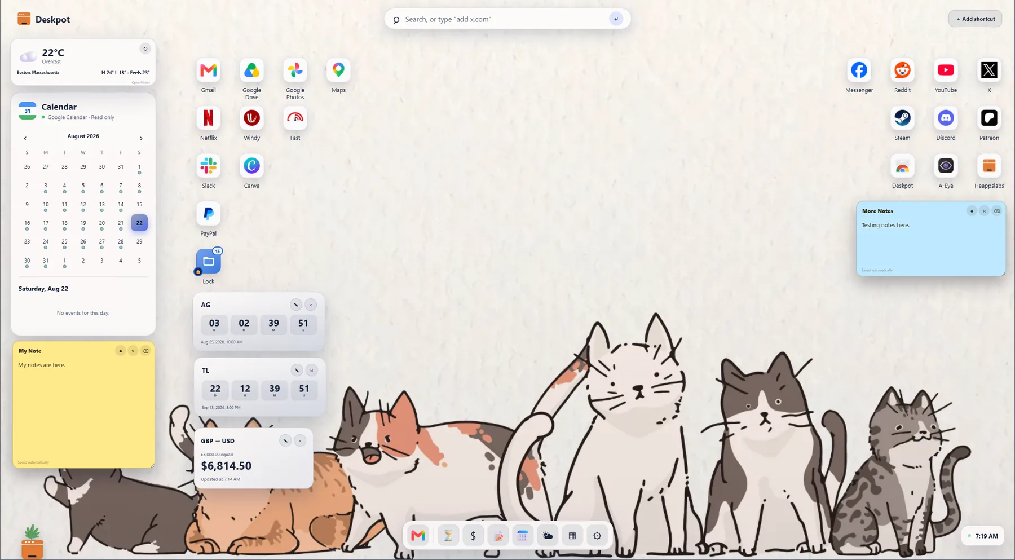Open the Lock folder

(209, 262)
